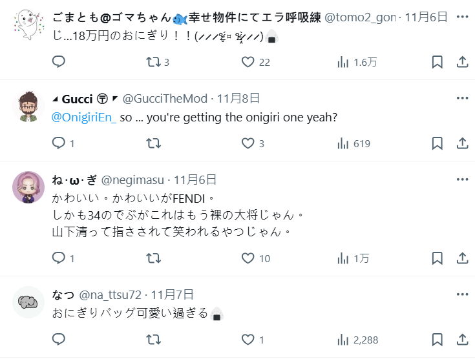Like Gucci's tweet with 3 likes

pyautogui.click(x=248, y=143)
